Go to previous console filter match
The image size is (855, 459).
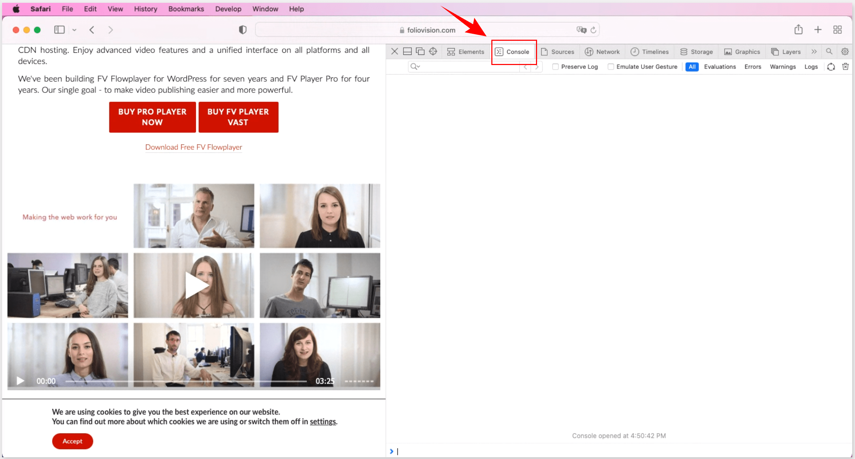pos(525,67)
